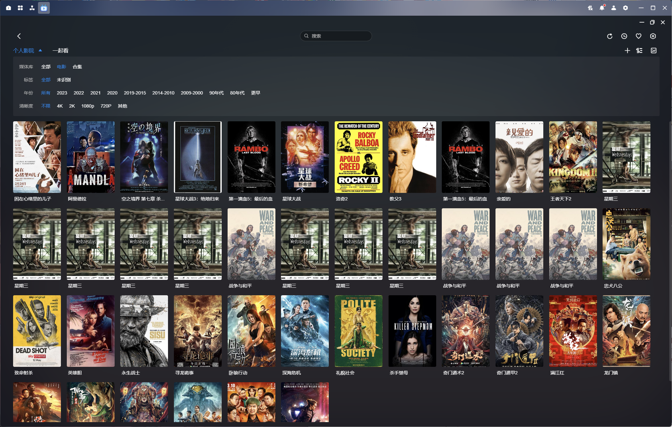Click the 寻龙诡事 movie title
Screen dimensions: 672x427
pos(184,373)
